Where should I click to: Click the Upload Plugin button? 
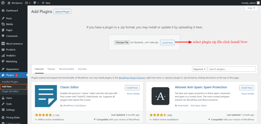pos(62,12)
